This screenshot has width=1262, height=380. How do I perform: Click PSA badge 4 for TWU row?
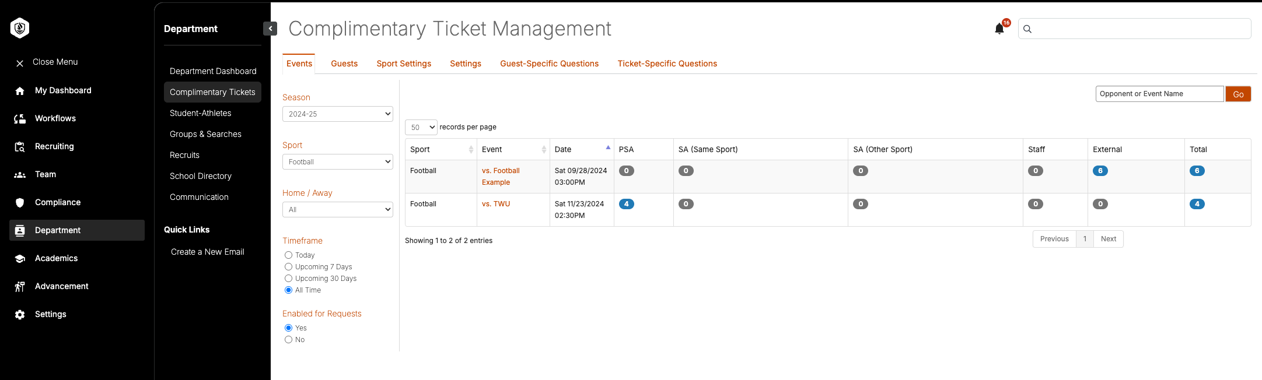627,204
